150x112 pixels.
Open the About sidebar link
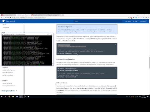4,25
